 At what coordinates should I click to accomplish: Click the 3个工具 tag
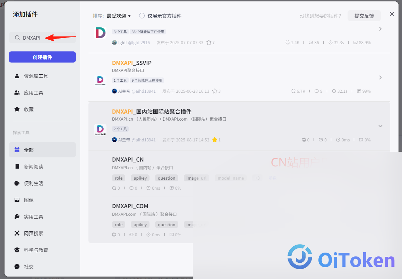(120, 32)
